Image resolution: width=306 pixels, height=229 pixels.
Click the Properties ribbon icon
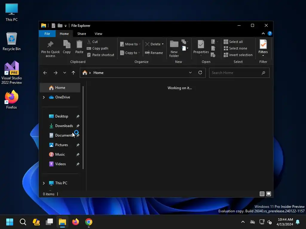(201, 45)
